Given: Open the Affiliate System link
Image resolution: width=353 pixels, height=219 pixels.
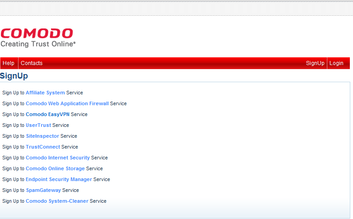Looking at the screenshot, I should tap(45, 93).
